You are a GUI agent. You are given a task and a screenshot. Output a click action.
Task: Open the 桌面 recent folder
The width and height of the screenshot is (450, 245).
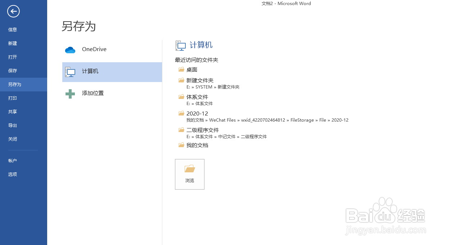[192, 69]
